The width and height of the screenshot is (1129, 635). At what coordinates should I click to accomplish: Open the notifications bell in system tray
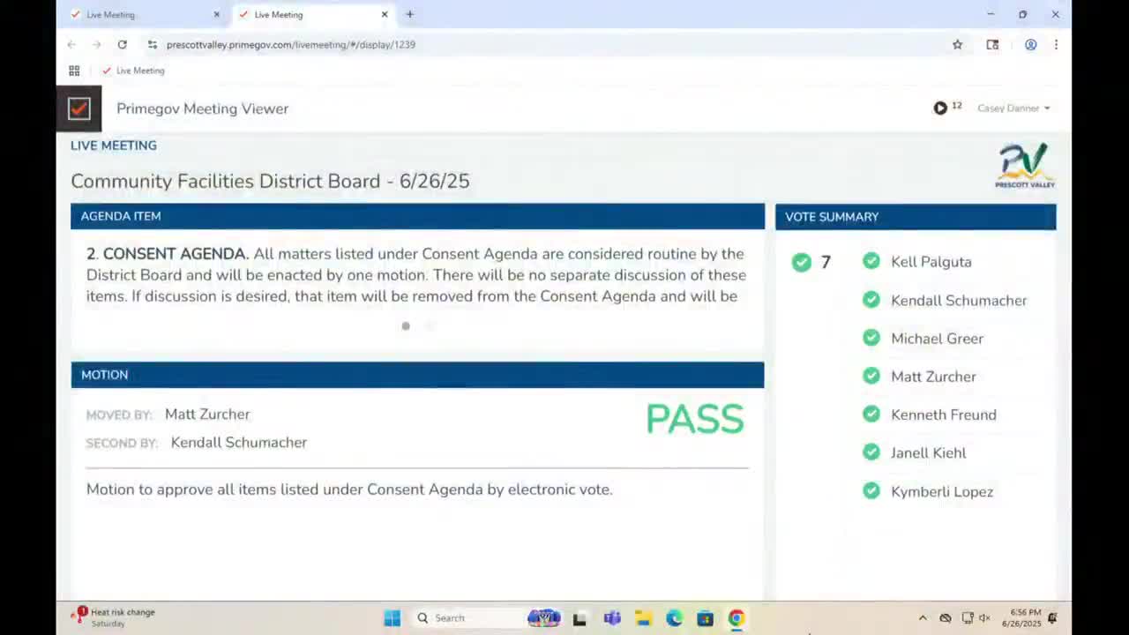[x=1052, y=618]
